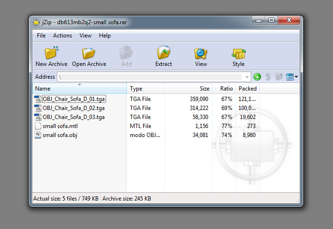Click the small sofa.obj file icon
The image size is (333, 229).
click(38, 135)
